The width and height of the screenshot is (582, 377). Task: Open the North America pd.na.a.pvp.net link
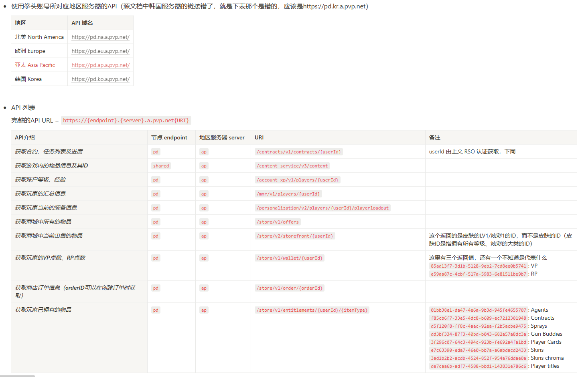point(100,37)
